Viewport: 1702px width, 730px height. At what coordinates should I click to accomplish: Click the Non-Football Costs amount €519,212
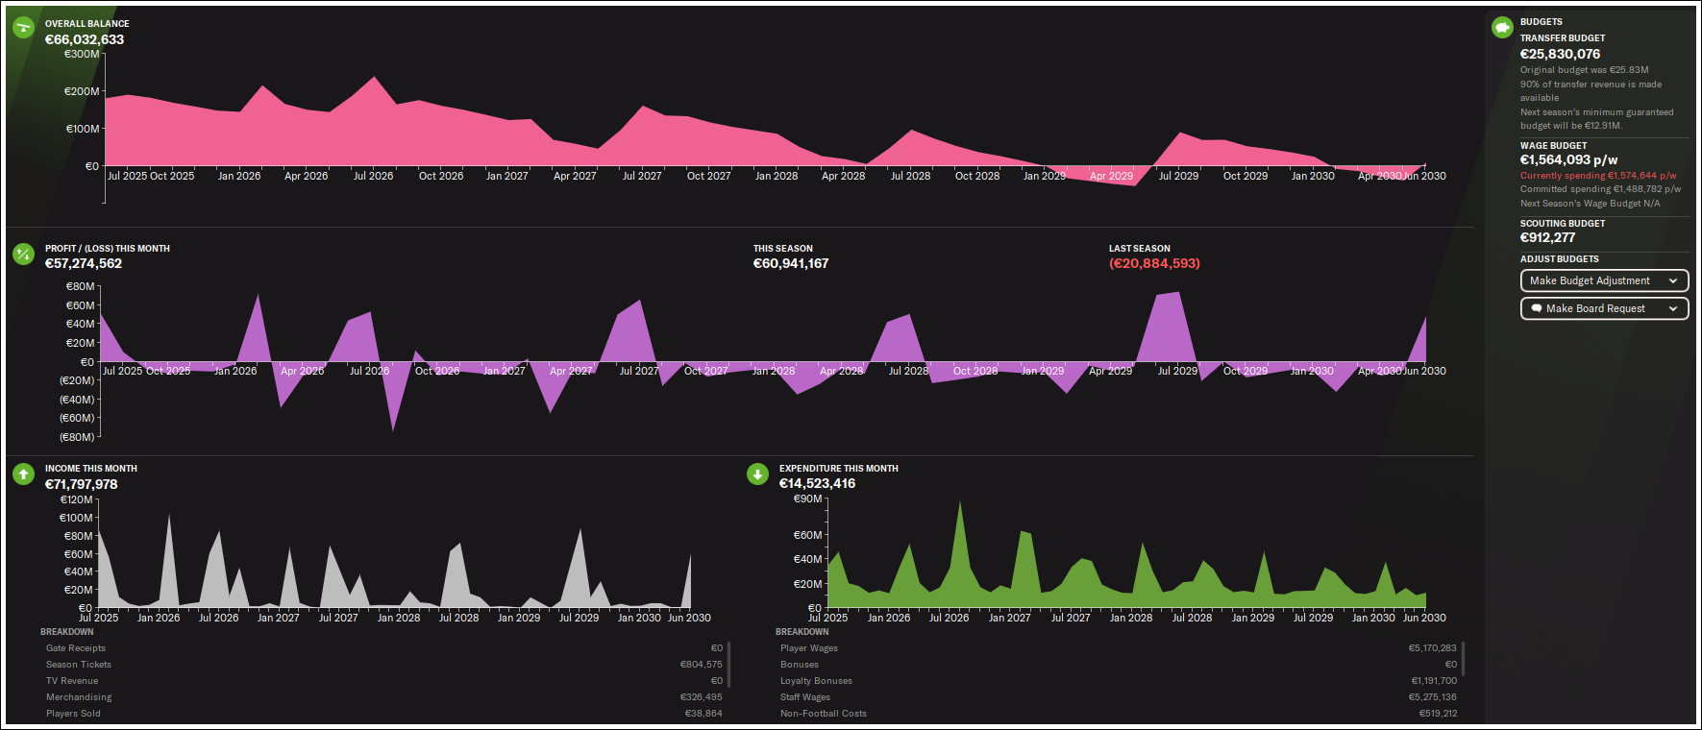pyautogui.click(x=1438, y=714)
